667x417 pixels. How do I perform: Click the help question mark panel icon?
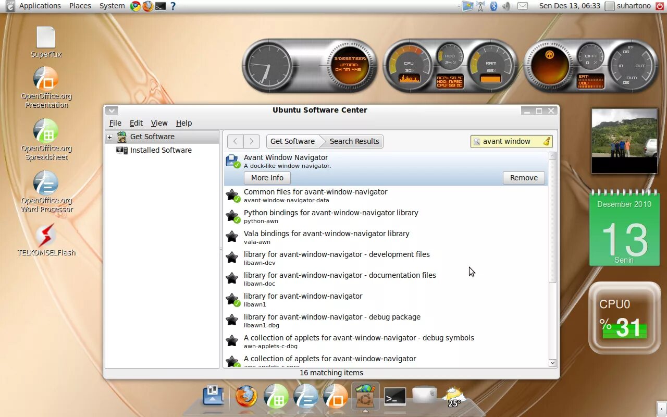[173, 6]
